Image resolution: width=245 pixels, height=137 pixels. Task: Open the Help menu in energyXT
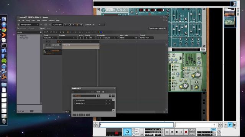tap(58, 21)
